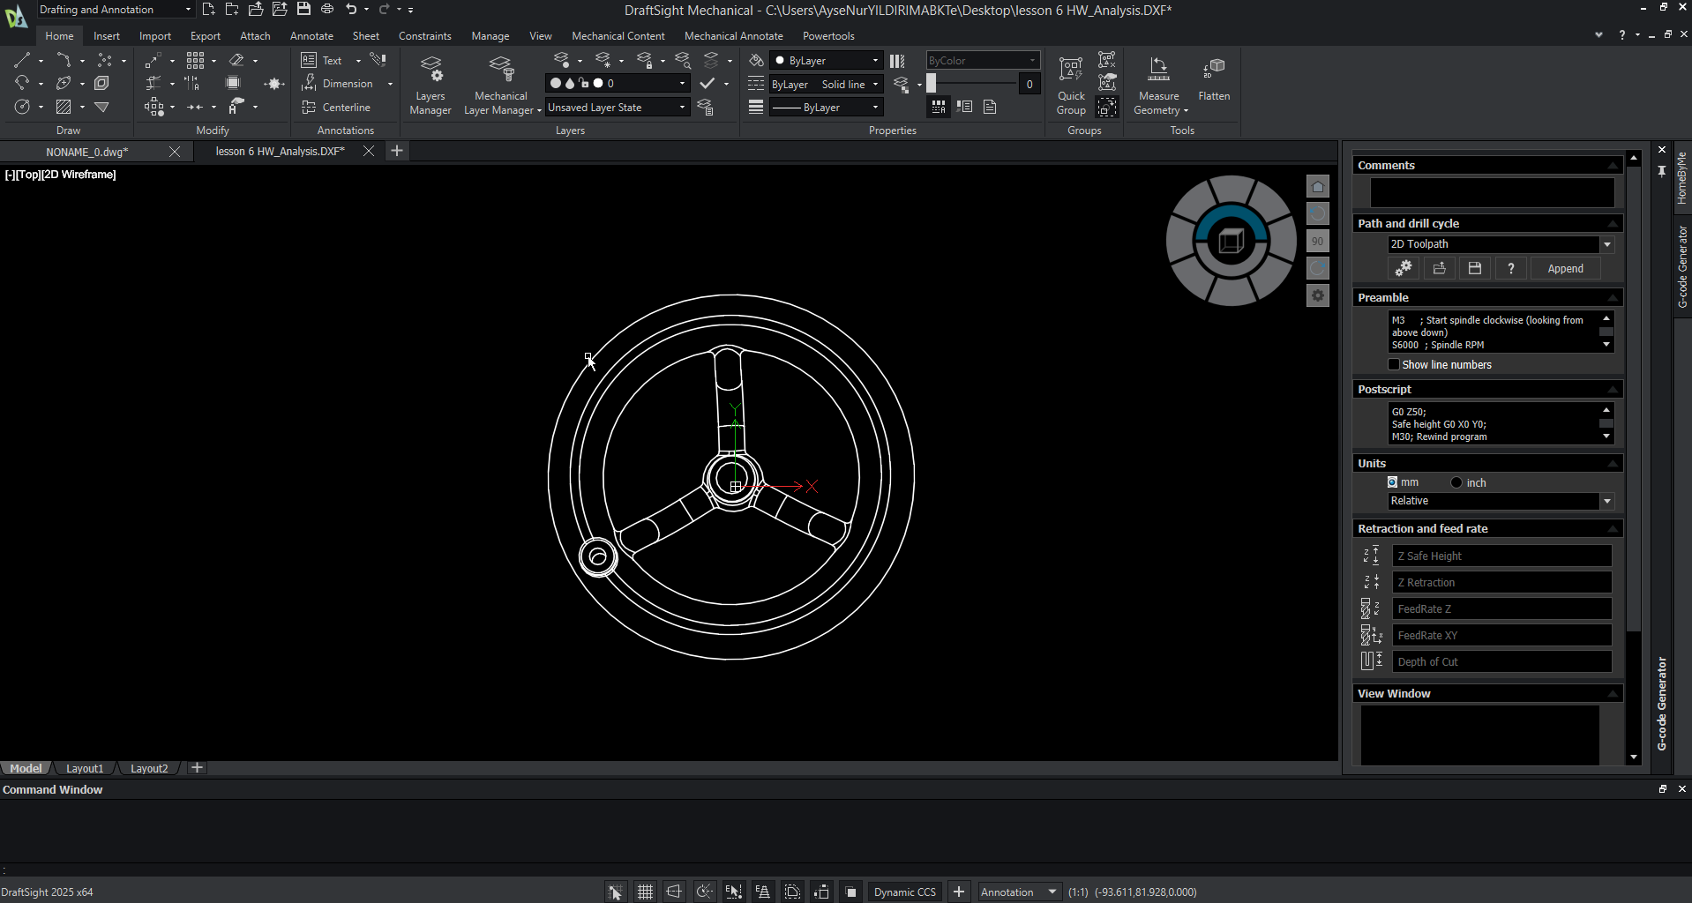
Task: Open Measure Geometry tool
Action: pyautogui.click(x=1159, y=85)
